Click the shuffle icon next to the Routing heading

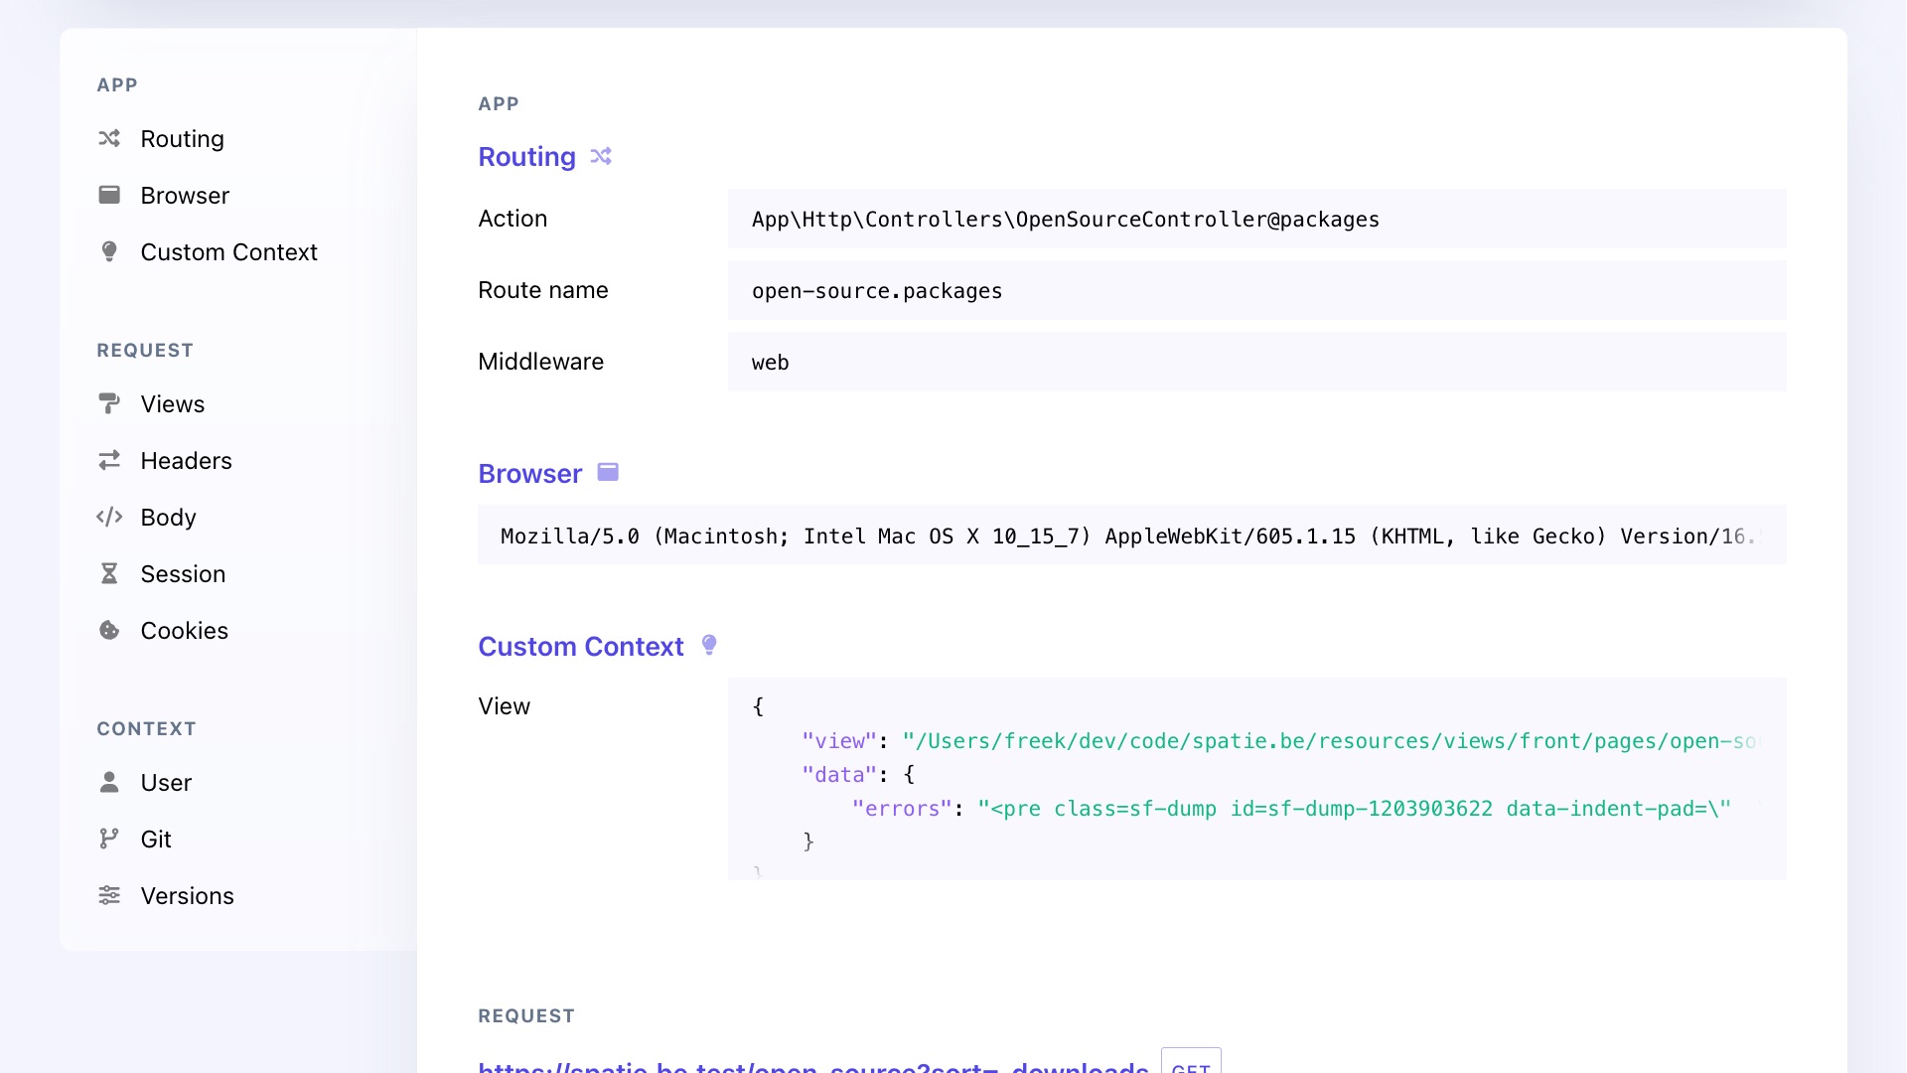click(600, 156)
